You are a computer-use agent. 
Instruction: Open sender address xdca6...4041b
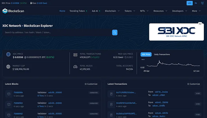(x=162, y=113)
